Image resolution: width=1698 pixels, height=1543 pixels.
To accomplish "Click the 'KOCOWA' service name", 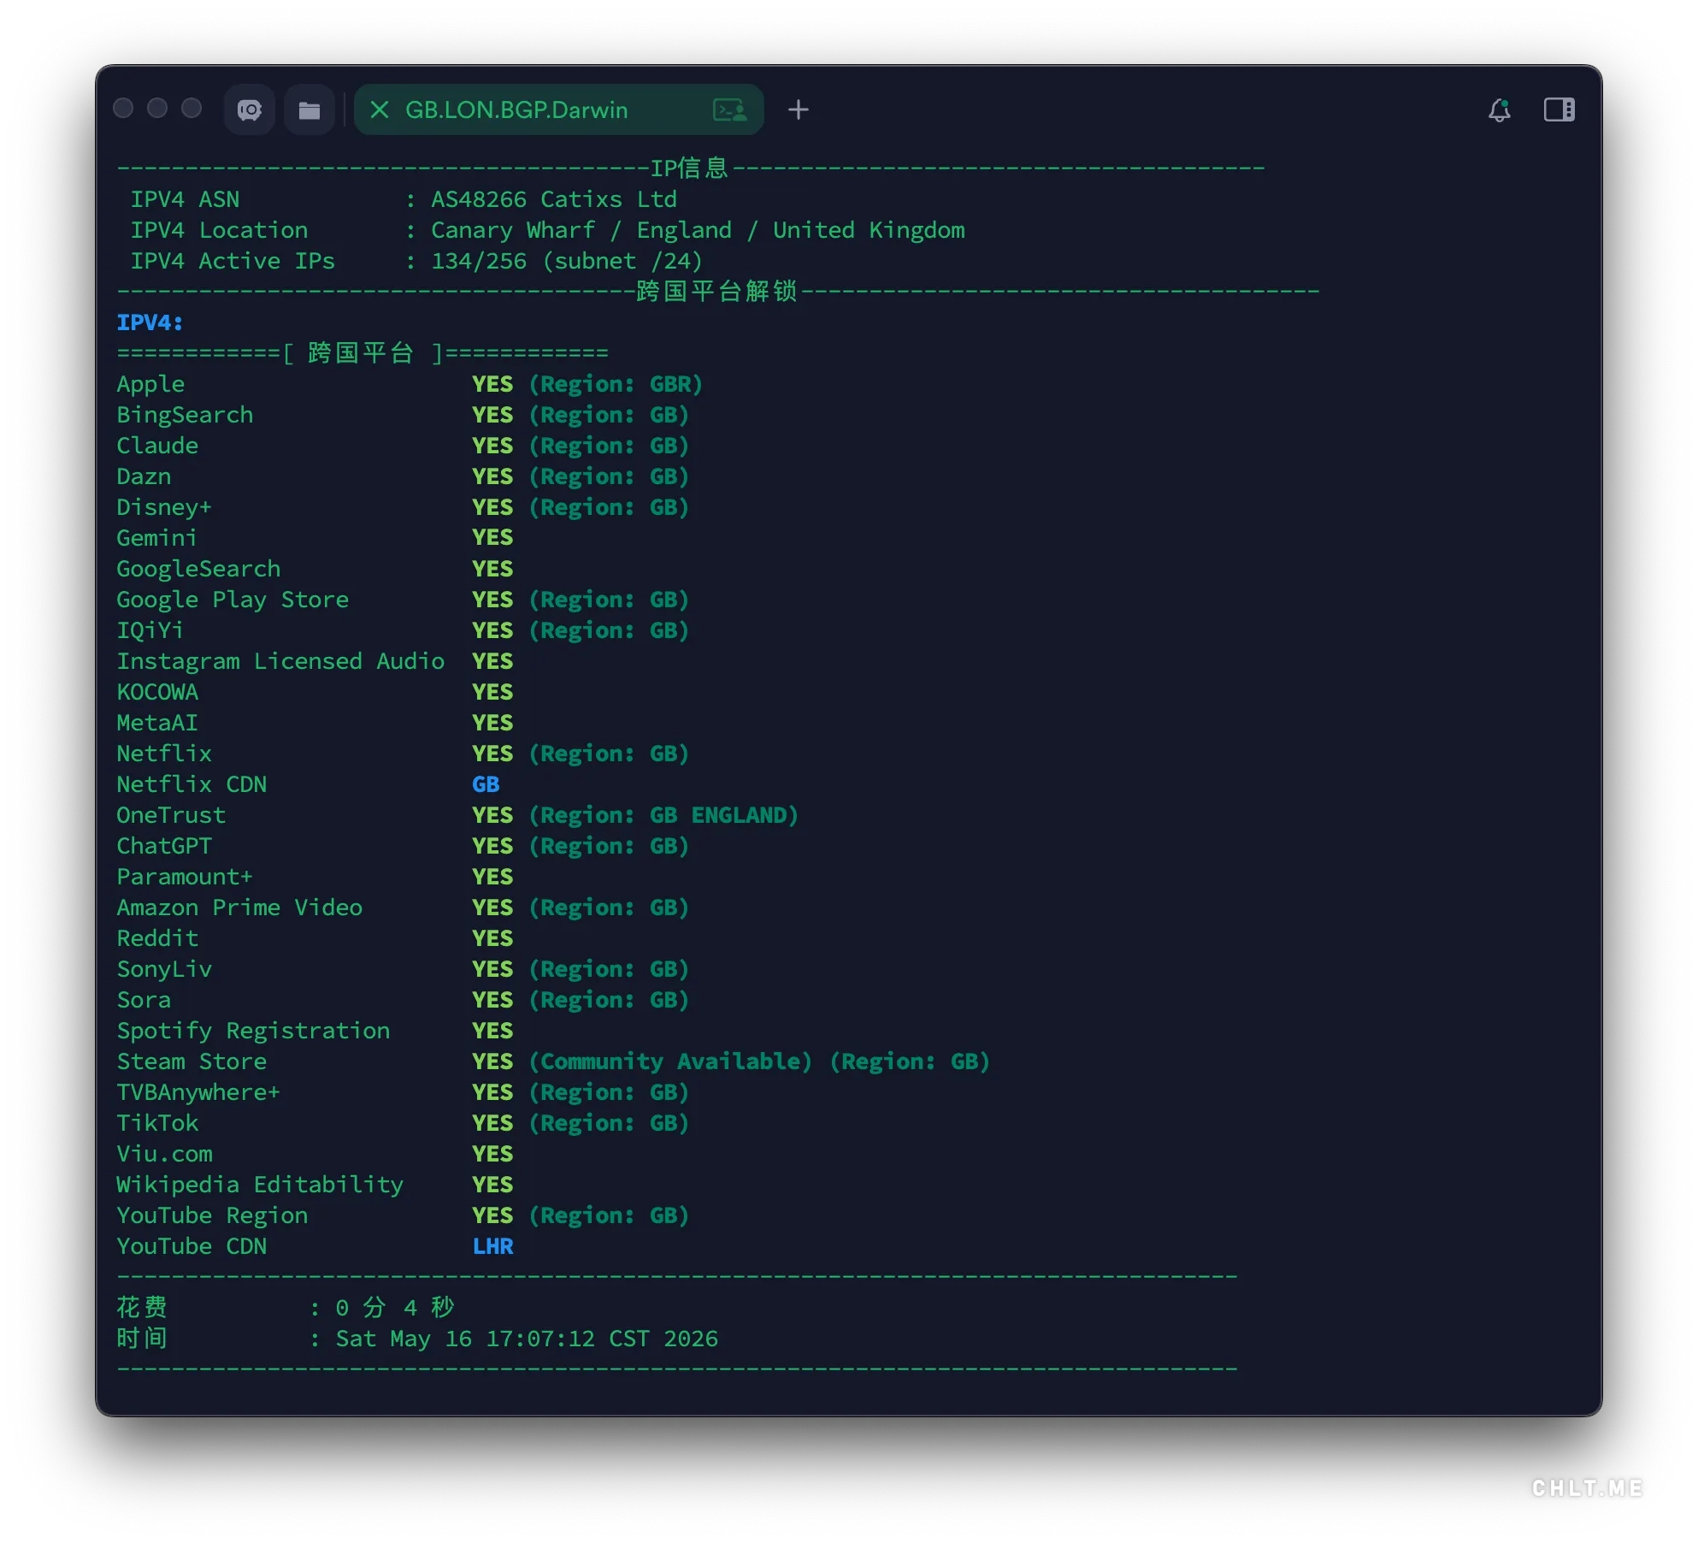I will [157, 692].
